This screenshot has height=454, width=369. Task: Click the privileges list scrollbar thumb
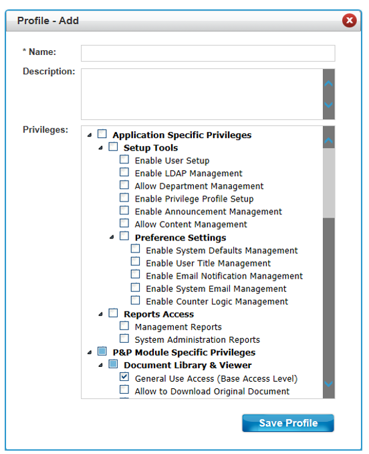(328, 183)
